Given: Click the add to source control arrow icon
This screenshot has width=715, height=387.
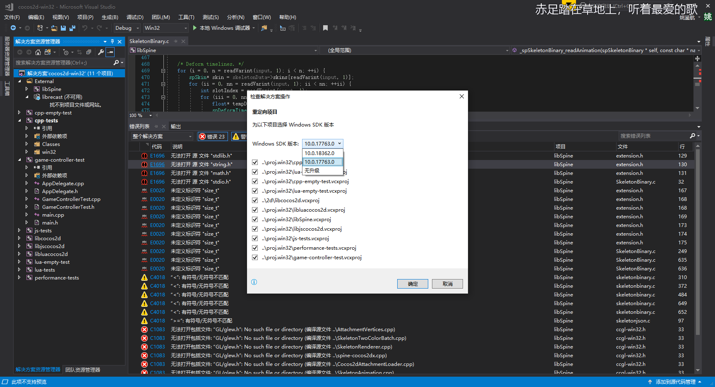Looking at the screenshot, I should point(650,382).
